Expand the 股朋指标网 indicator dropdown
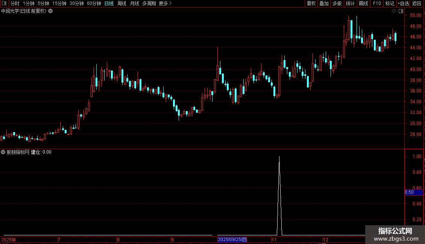The image size is (425, 244). pos(3,152)
